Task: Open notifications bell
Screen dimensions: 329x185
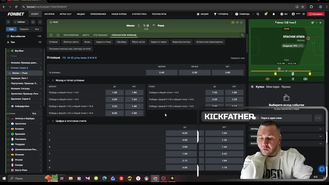Action: (274, 14)
